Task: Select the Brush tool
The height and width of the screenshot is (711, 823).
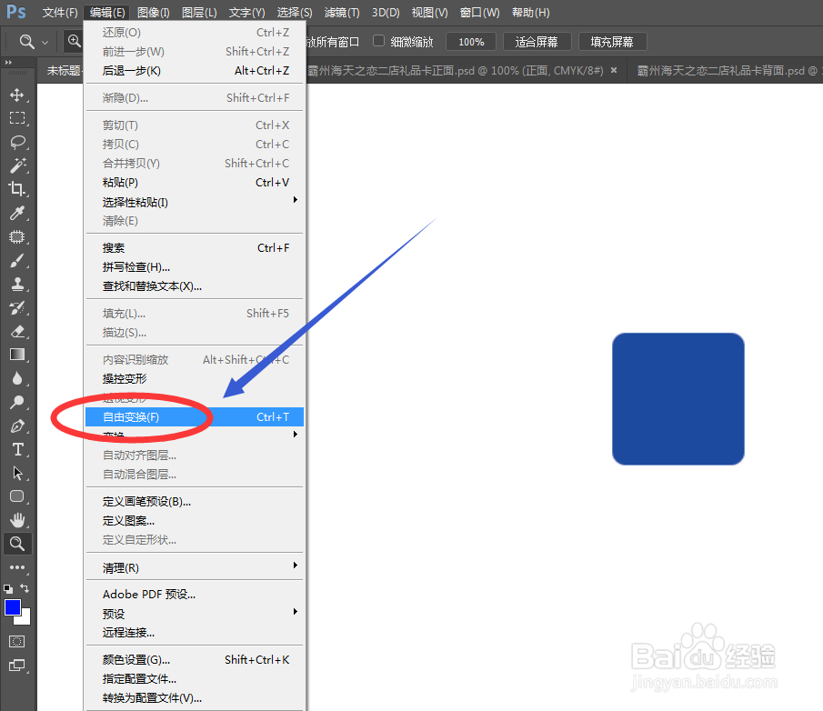Action: [x=16, y=260]
